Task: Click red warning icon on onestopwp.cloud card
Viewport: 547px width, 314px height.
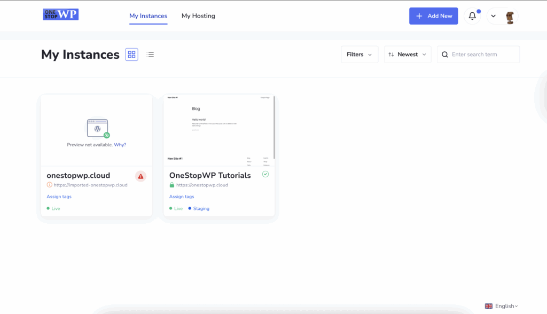Action: click(x=140, y=176)
